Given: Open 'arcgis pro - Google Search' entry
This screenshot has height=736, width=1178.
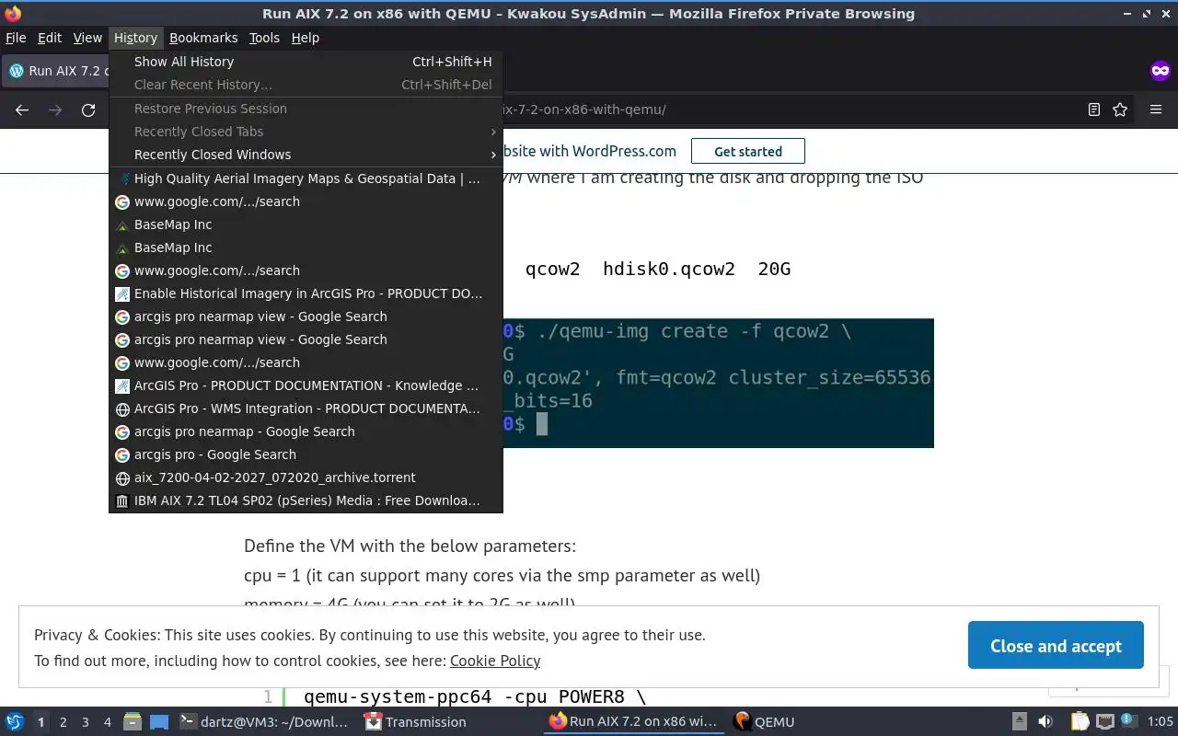Looking at the screenshot, I should [306, 454].
